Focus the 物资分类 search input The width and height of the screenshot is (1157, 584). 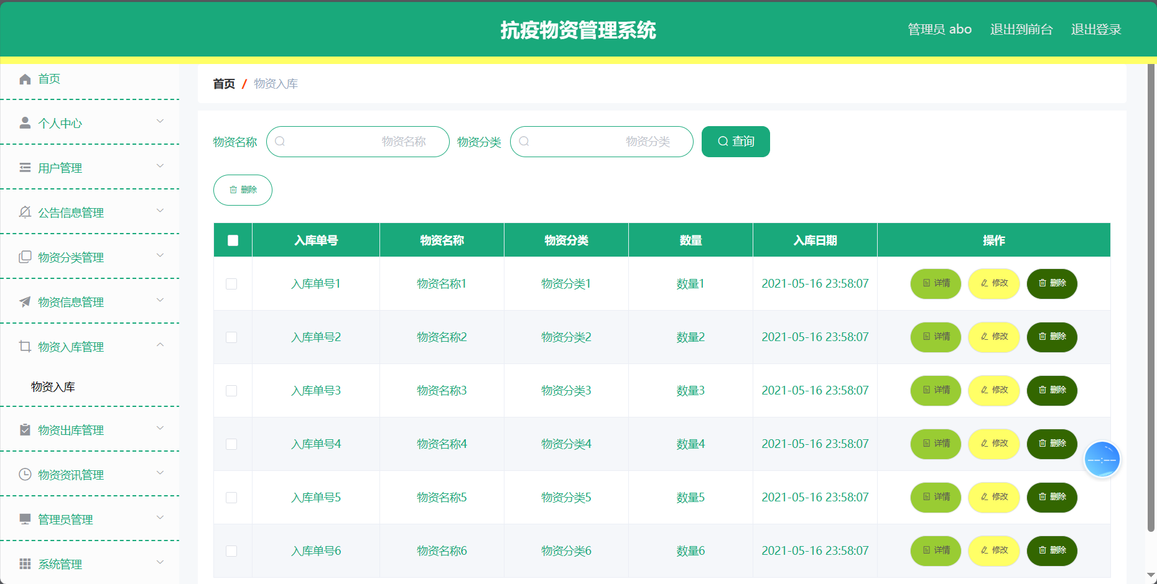602,142
